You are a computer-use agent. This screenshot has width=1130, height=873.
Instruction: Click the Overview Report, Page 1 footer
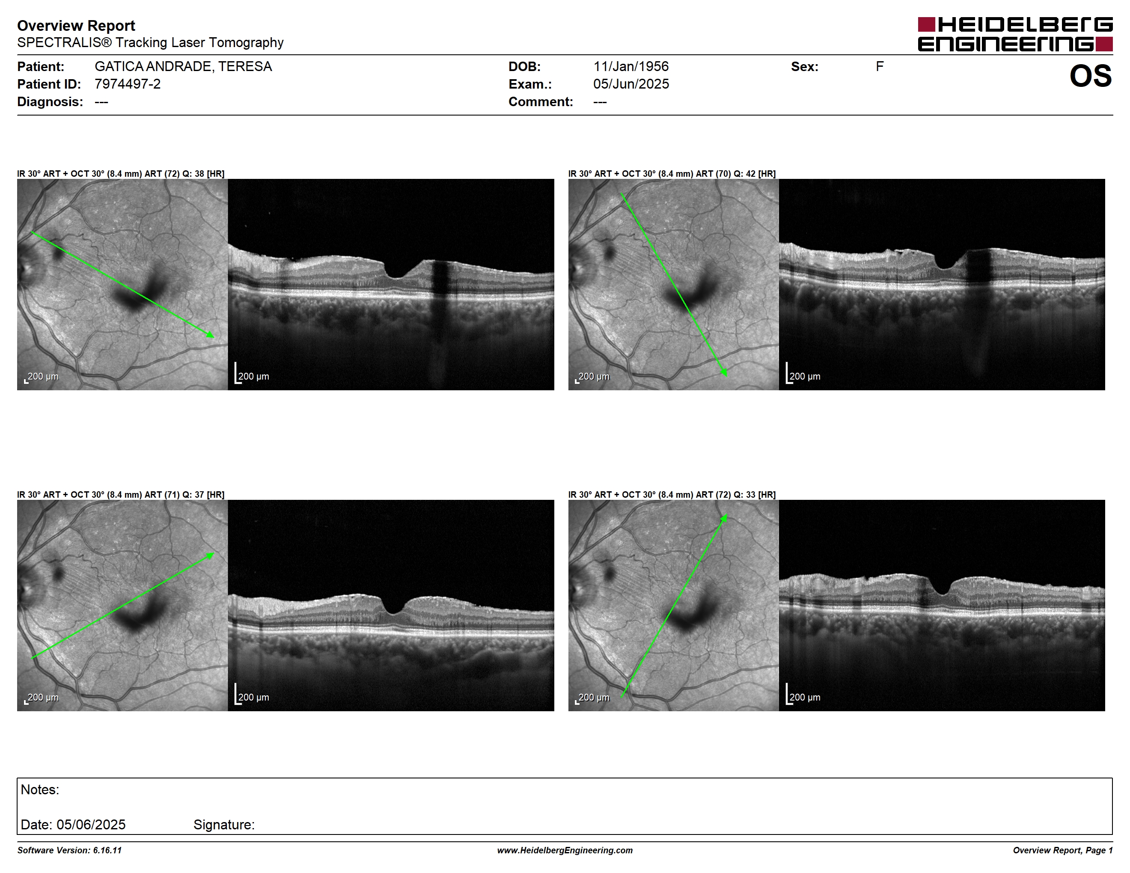(x=1063, y=850)
